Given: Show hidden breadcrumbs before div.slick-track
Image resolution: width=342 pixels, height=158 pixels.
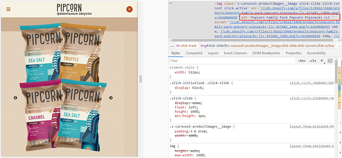Looking at the screenshot, I should (172, 46).
